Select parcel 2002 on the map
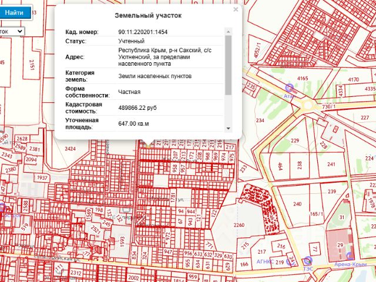 click(133, 278)
